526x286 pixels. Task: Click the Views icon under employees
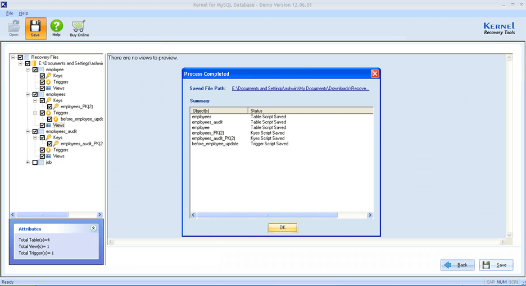click(49, 125)
